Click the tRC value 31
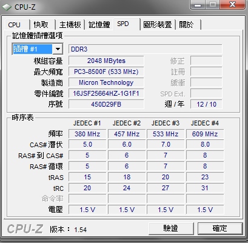Image resolution: width=248 pixels, height=243 pixels. 205,188
